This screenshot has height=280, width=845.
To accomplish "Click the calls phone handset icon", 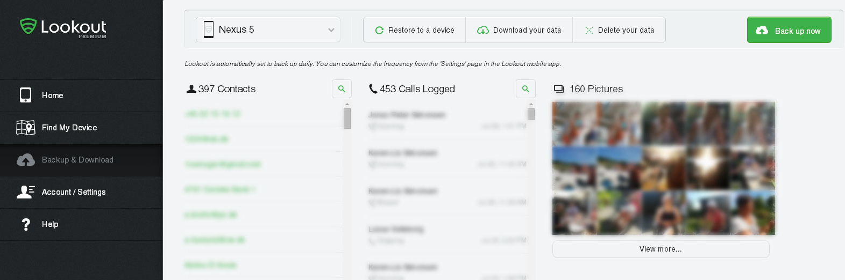I will [x=373, y=89].
